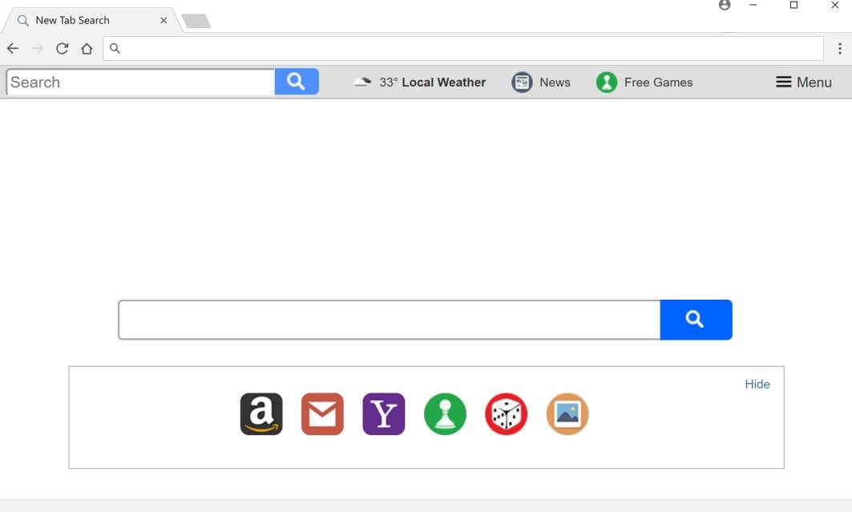Expand the toolbar Menu hamburger
The image size is (852, 512).
[804, 82]
